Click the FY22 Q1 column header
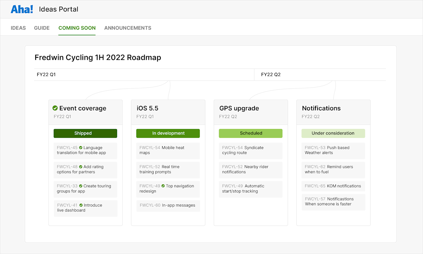Image resolution: width=423 pixels, height=254 pixels. click(x=46, y=74)
